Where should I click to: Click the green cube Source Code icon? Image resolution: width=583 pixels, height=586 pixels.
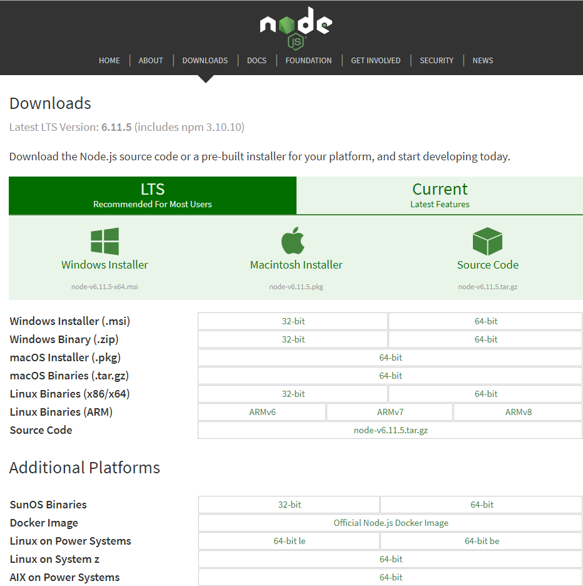487,242
